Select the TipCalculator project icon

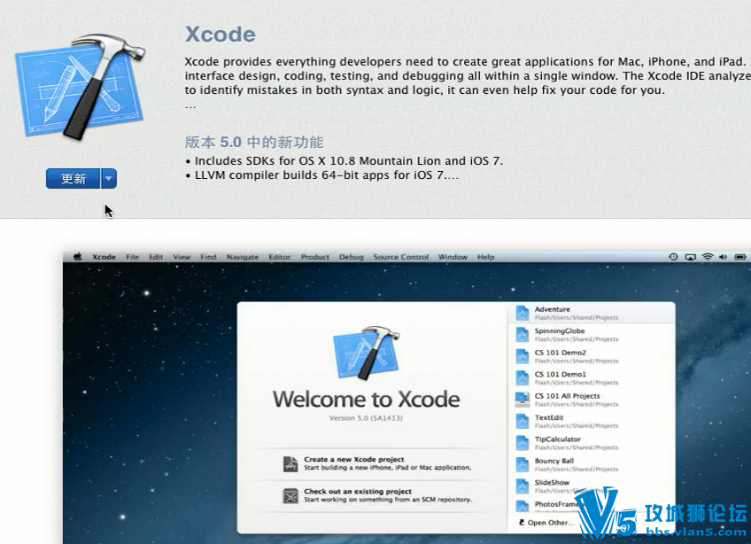click(x=522, y=443)
